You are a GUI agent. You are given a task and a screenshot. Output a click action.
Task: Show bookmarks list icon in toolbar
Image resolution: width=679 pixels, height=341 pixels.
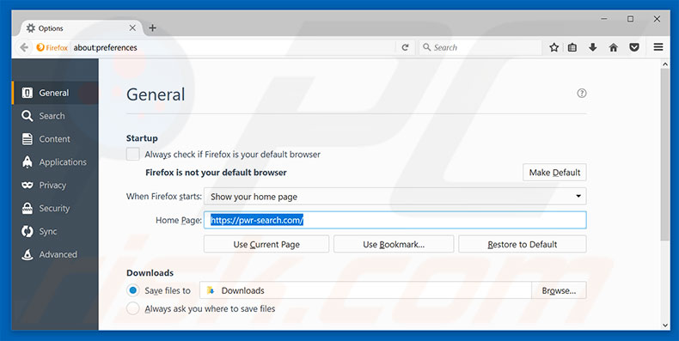click(572, 47)
